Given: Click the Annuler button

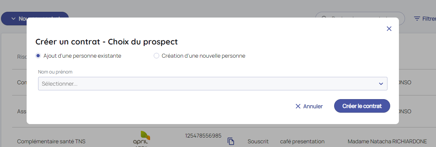Looking at the screenshot, I should (313, 106).
